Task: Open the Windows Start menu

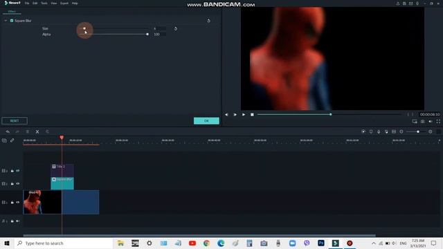Action: 7,243
